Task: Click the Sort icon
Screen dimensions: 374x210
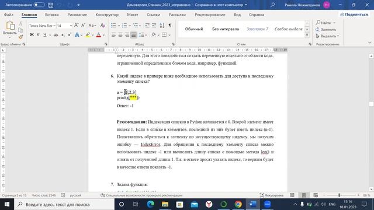Action: coord(162,25)
